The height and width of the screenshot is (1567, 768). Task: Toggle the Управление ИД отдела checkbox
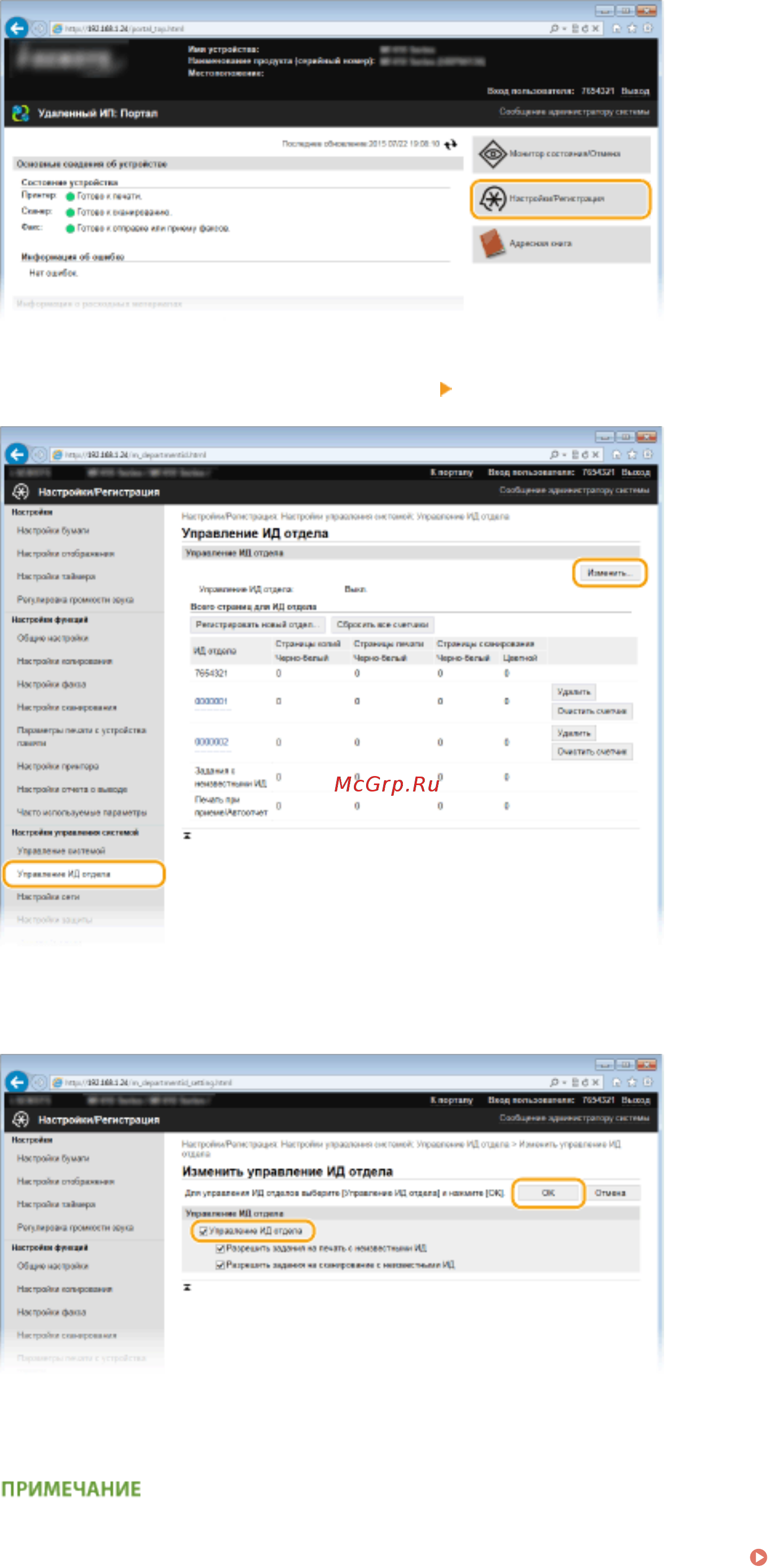[204, 1230]
